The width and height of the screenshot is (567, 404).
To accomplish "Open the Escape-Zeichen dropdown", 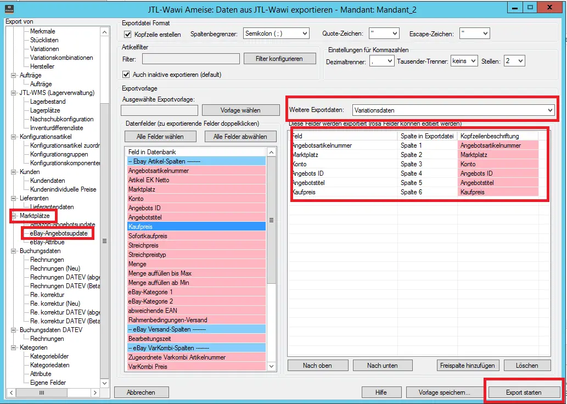I will click(x=474, y=33).
